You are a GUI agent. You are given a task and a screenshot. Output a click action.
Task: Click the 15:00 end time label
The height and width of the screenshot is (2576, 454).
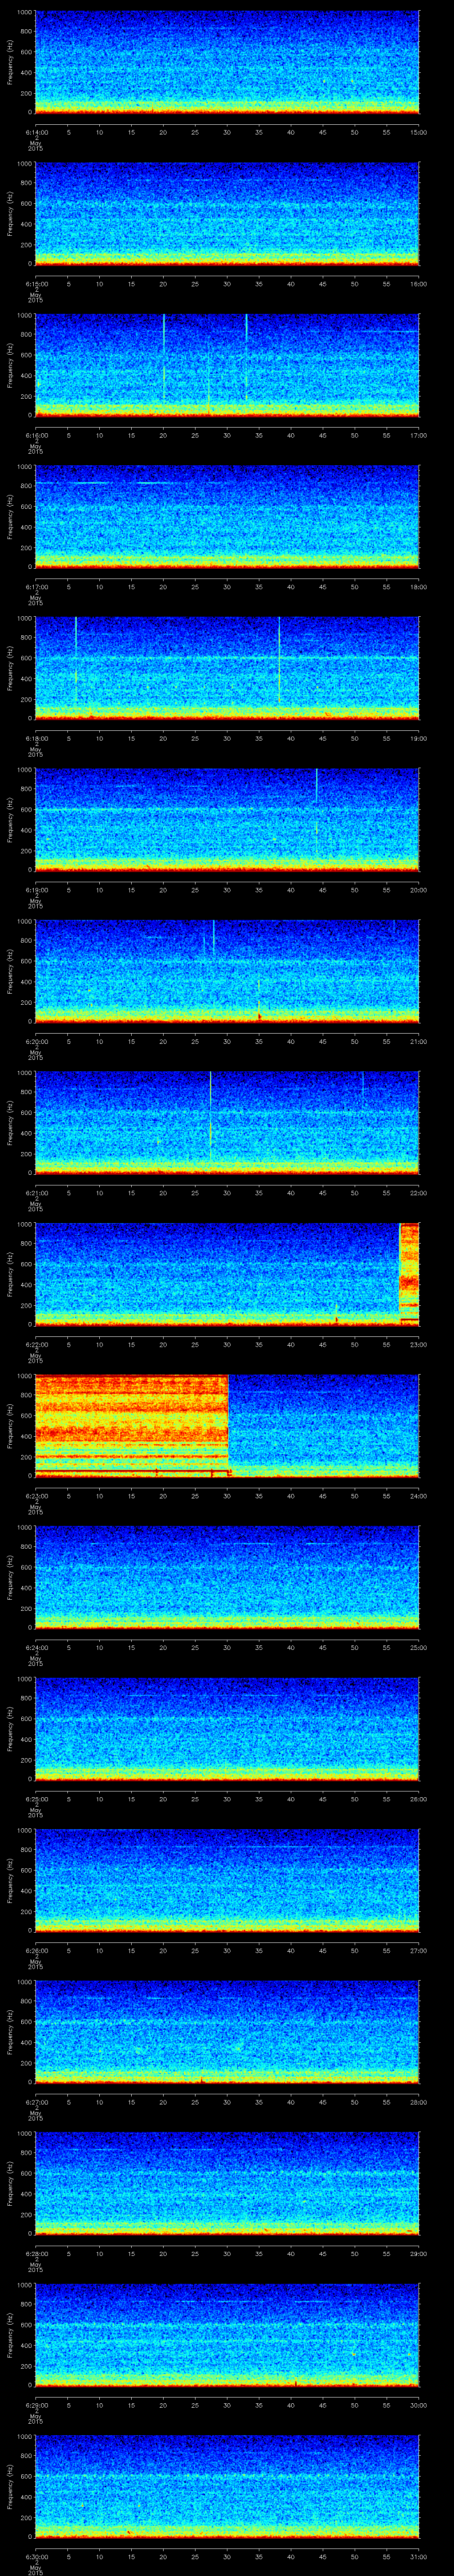pos(418,132)
